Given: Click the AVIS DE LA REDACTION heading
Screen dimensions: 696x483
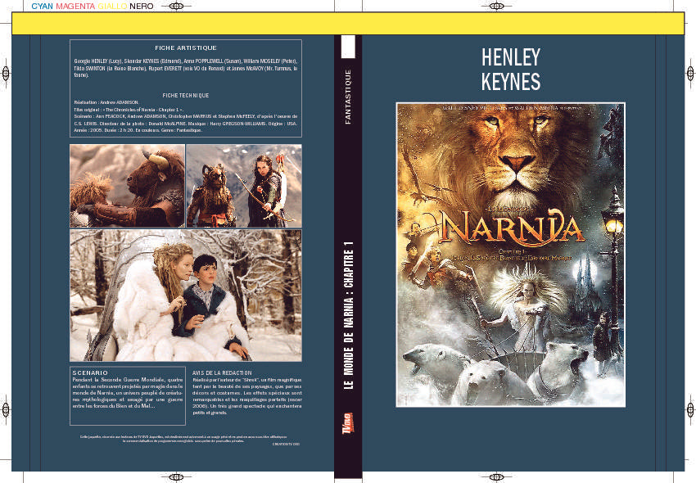Looking at the screenshot, I should pyautogui.click(x=222, y=373).
